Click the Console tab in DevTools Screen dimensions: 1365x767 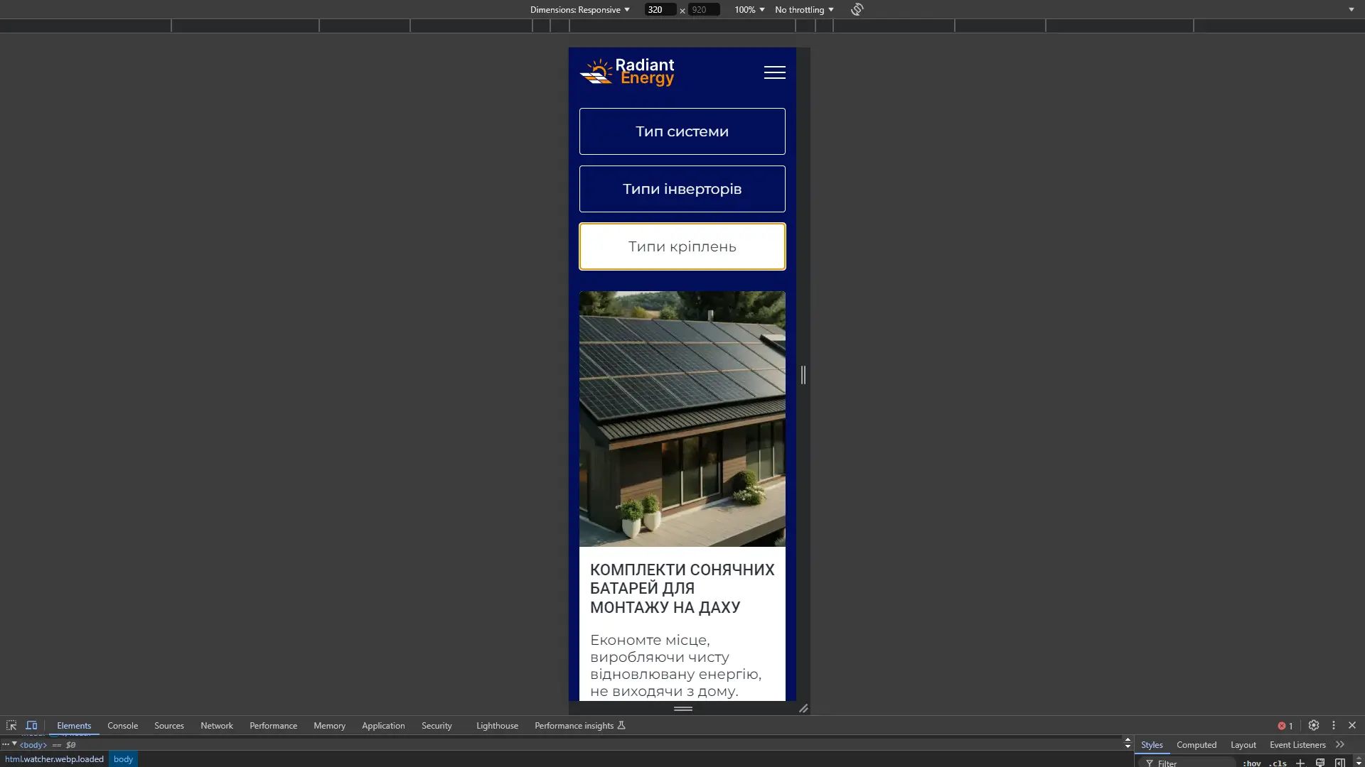pyautogui.click(x=122, y=725)
